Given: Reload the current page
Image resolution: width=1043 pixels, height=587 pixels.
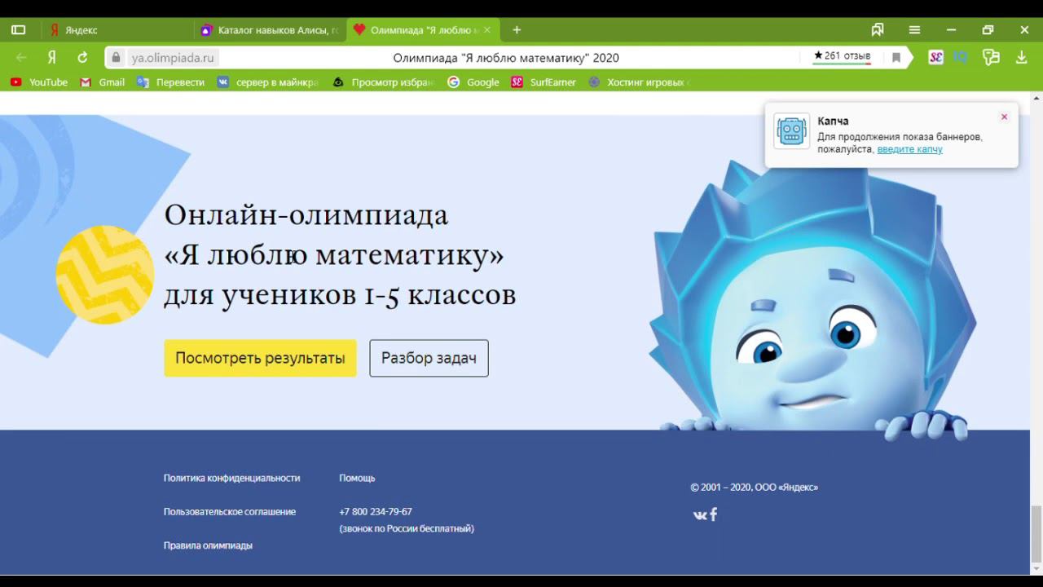Looking at the screenshot, I should click(x=82, y=58).
